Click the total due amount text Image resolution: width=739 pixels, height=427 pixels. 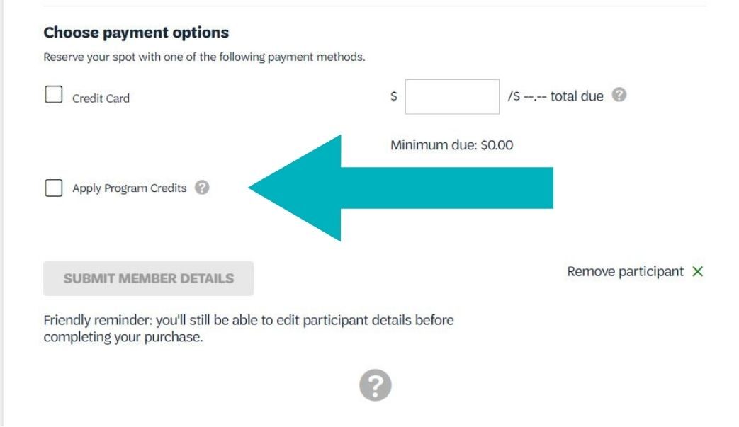click(555, 96)
